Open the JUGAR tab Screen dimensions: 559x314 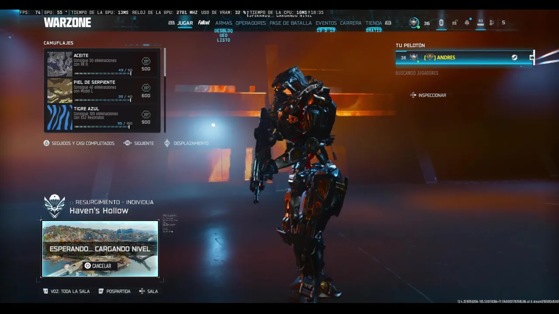185,23
